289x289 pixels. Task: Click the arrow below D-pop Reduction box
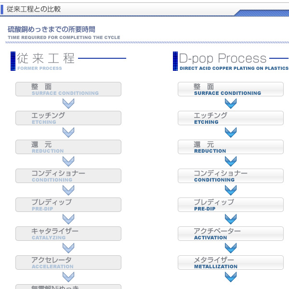pyautogui.click(x=231, y=161)
